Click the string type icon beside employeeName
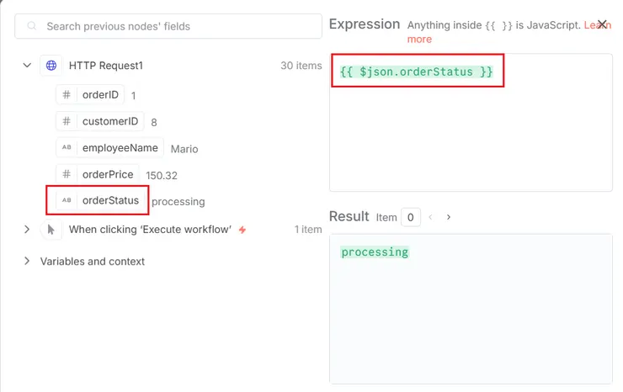Viewport: 623px width, 392px height. (x=67, y=148)
